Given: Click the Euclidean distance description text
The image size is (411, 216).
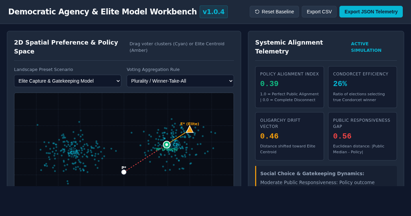Looking at the screenshot, I should 359,149.
